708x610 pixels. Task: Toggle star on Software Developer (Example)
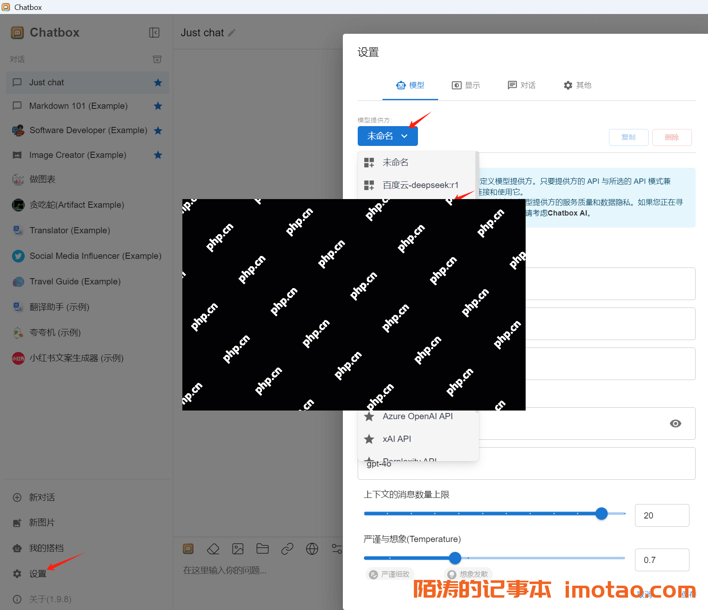pyautogui.click(x=158, y=131)
